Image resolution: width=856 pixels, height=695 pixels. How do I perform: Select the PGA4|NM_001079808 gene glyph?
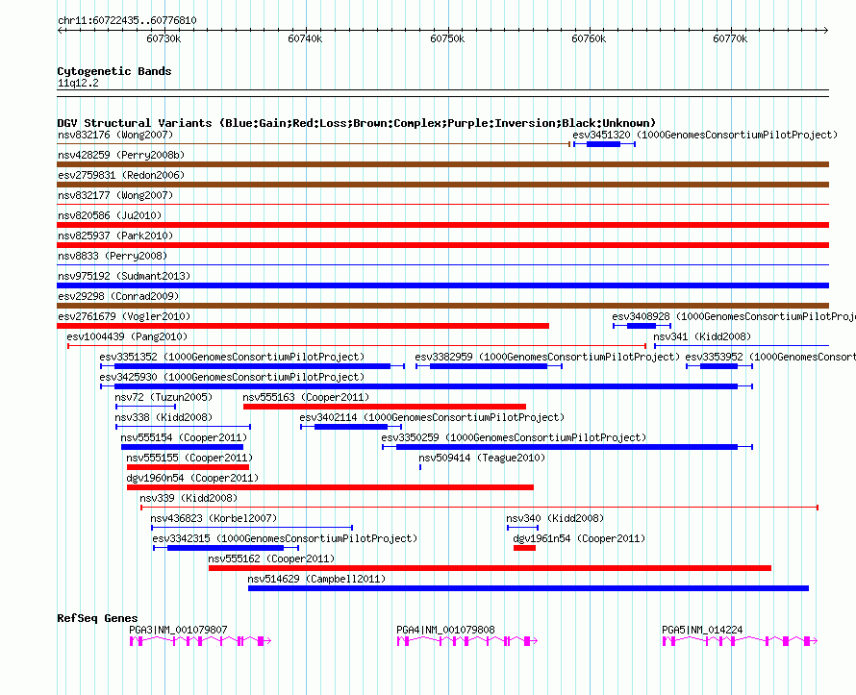467,641
